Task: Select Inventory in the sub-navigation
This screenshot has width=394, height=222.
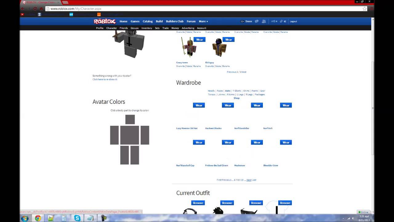Action: [147, 28]
